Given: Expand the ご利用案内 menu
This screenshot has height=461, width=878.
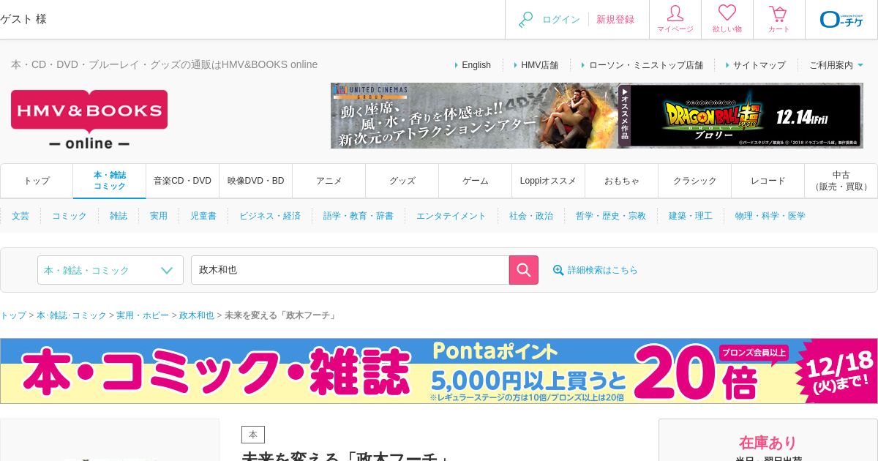Looking at the screenshot, I should pos(836,65).
